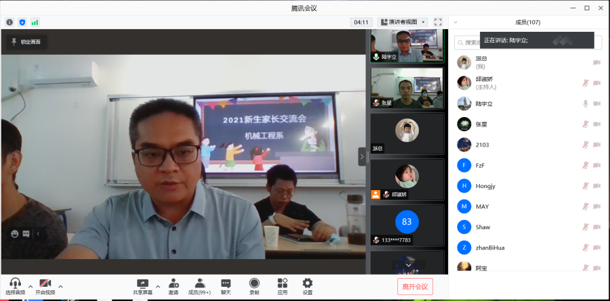The height and width of the screenshot is (301, 610).
Task: Collapse the thumbnail strip with side arrow
Action: click(362, 156)
